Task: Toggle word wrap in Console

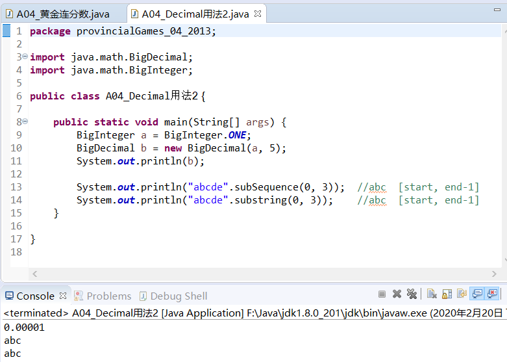Action: point(462,294)
